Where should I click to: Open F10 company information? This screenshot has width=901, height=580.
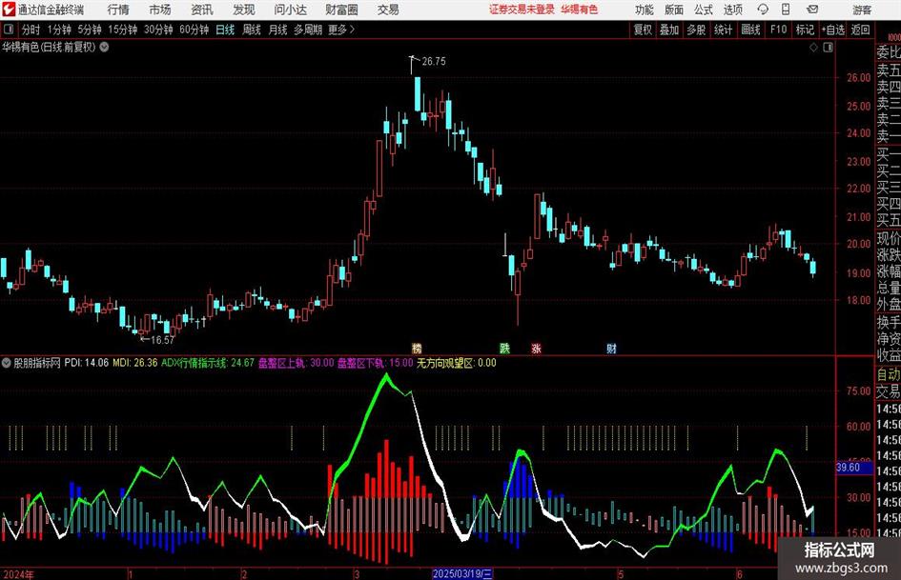coord(779,30)
